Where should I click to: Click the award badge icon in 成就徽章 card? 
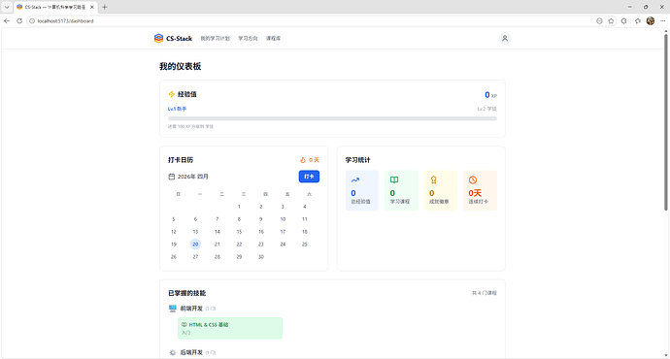[433, 180]
